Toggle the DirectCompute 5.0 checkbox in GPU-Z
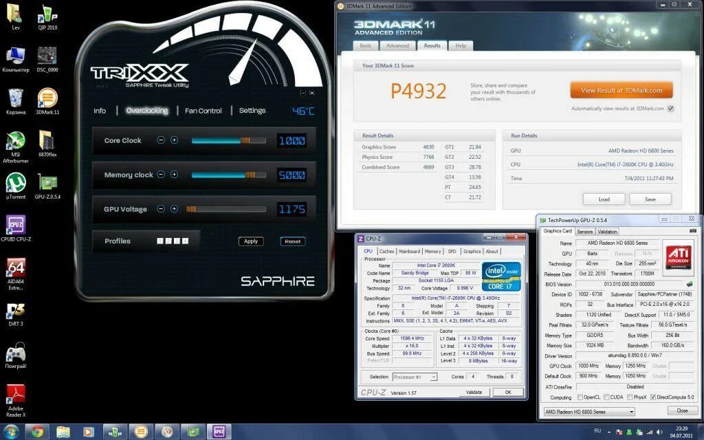The height and width of the screenshot is (440, 704). (653, 397)
